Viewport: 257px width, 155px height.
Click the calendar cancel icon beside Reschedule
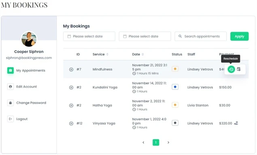[239, 69]
